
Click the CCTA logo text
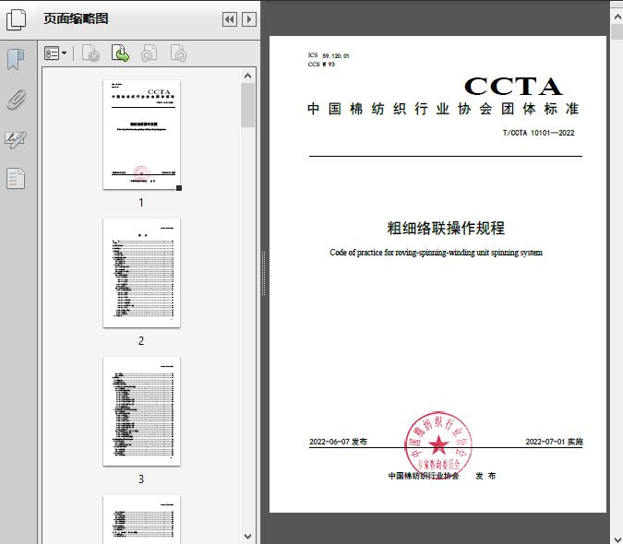[x=513, y=86]
